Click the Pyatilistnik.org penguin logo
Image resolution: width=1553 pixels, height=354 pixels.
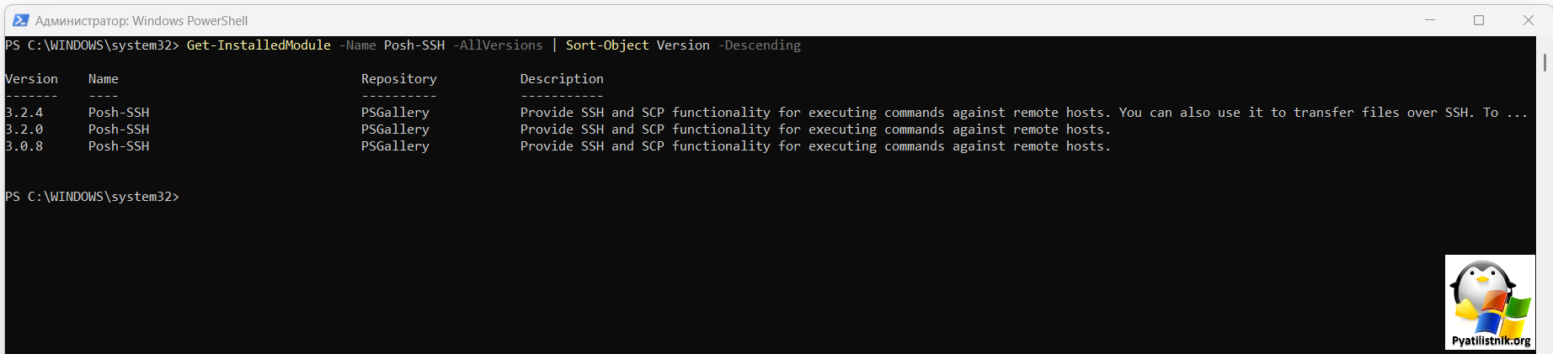(x=1490, y=303)
